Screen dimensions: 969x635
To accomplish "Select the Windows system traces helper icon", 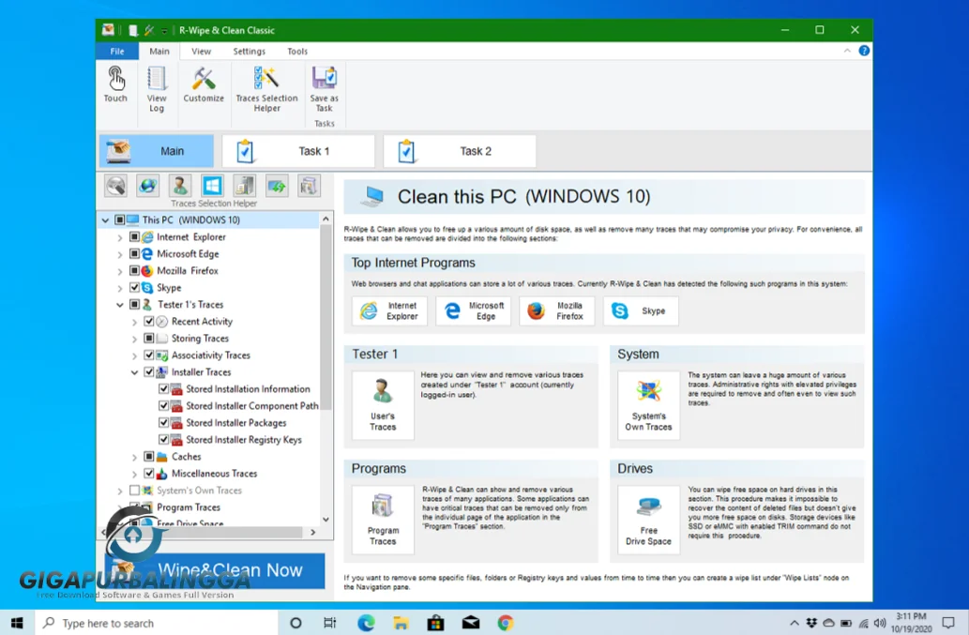I will pos(212,186).
